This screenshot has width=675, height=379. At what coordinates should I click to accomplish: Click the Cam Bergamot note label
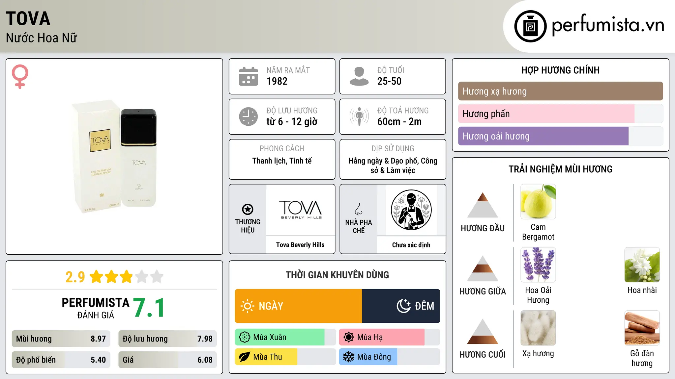click(x=538, y=232)
